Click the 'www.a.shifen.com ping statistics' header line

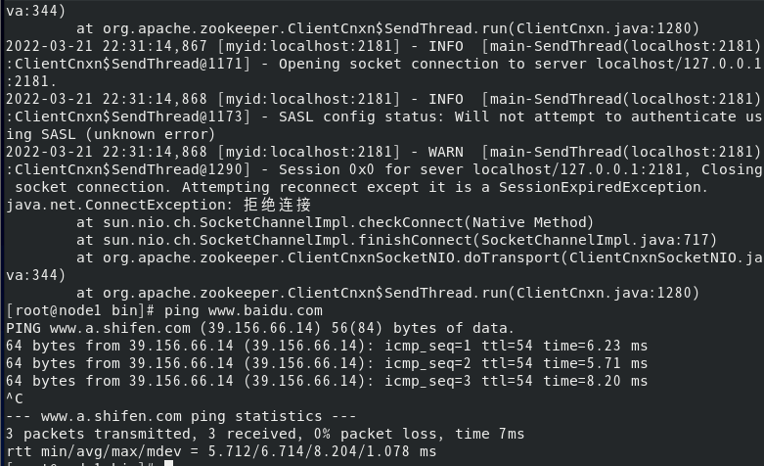click(181, 416)
